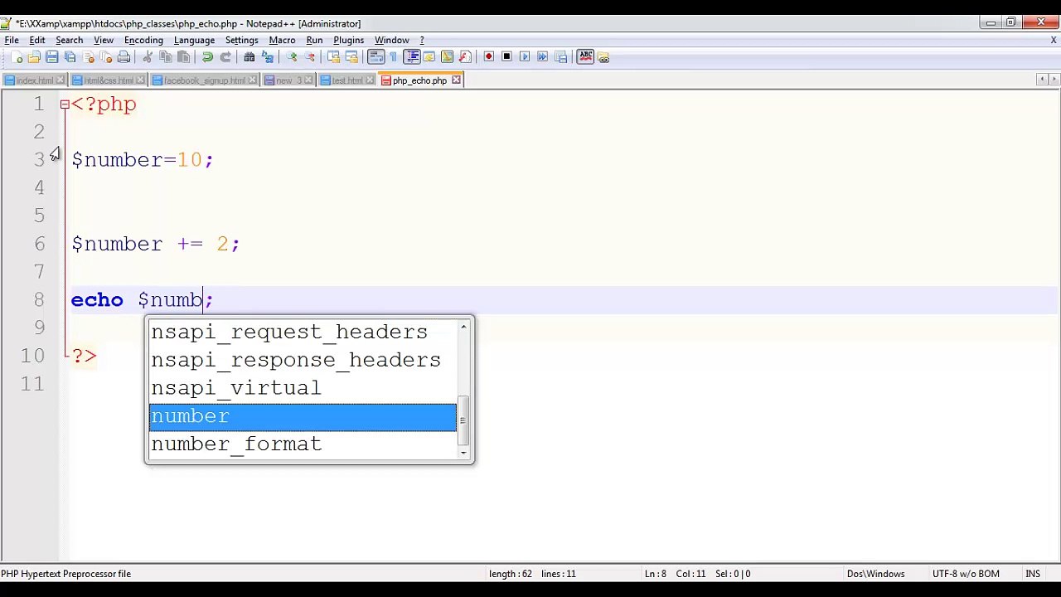Collapse the <?php fold marker
The width and height of the screenshot is (1061, 597).
point(65,104)
